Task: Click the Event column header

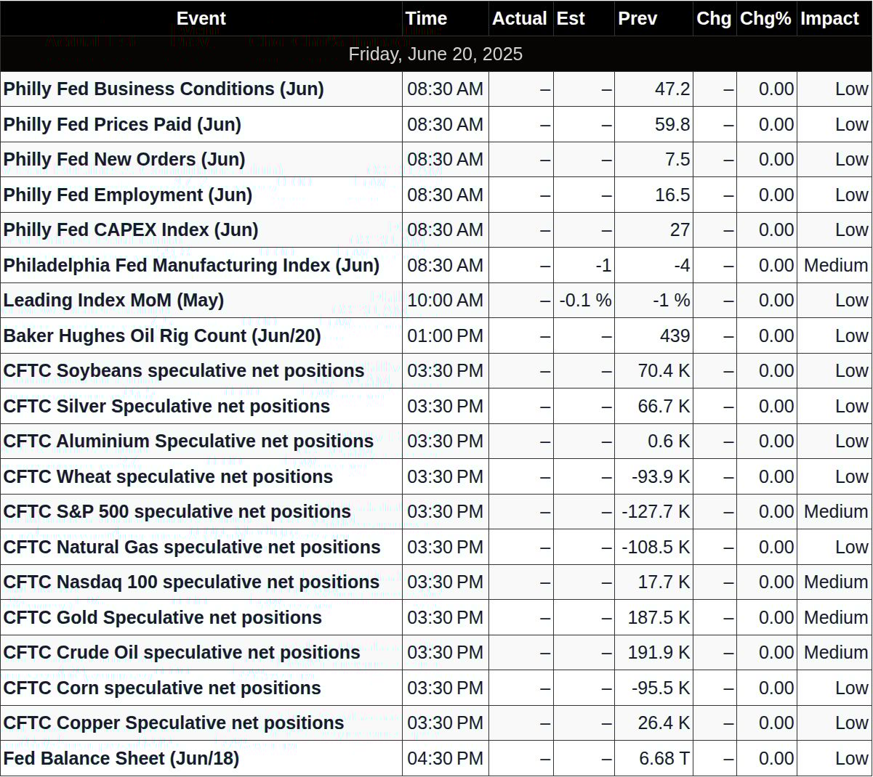Action: tap(201, 19)
